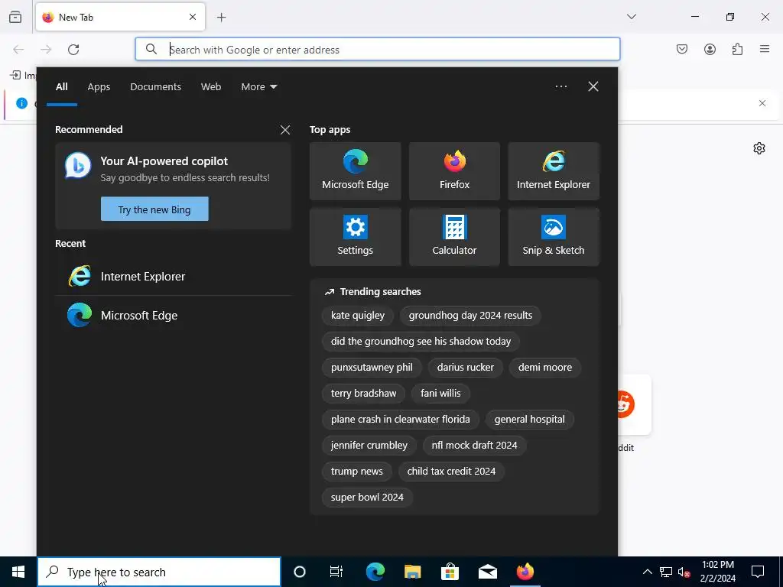Open the list all tabs dropdown
The image size is (783, 587).
[x=632, y=17]
